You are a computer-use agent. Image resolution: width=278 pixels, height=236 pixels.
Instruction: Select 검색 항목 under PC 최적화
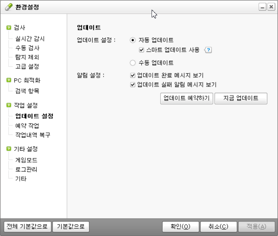pyautogui.click(x=27, y=91)
